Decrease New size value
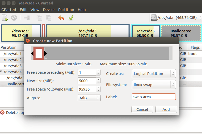The image size is (202, 134). (x=98, y=82)
